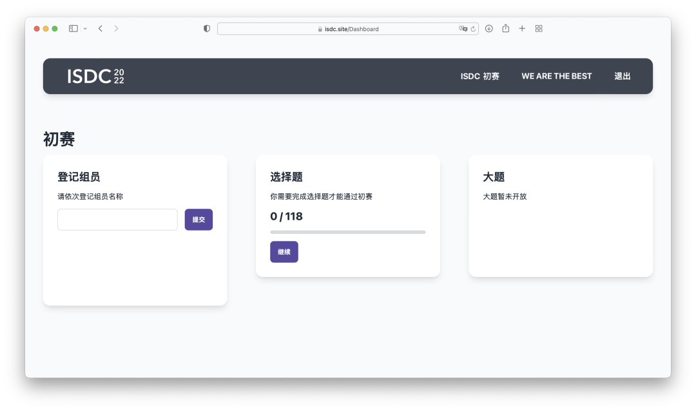Reload the current page
Screen dimensions: 696x411
click(x=473, y=29)
